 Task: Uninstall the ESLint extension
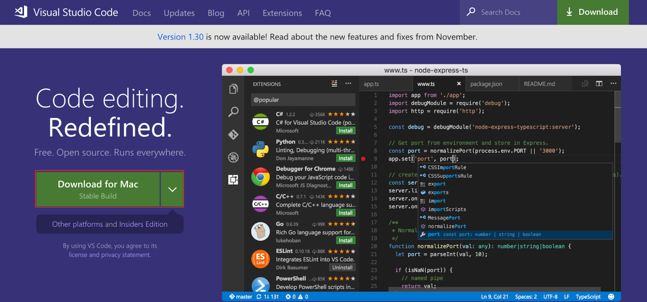pos(343,267)
